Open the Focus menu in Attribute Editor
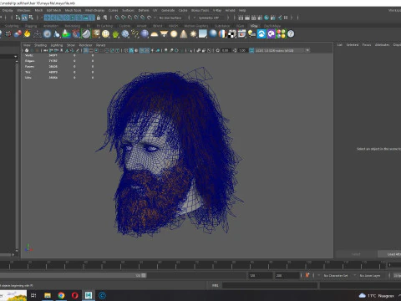The width and height of the screenshot is (401, 301). pyautogui.click(x=367, y=45)
